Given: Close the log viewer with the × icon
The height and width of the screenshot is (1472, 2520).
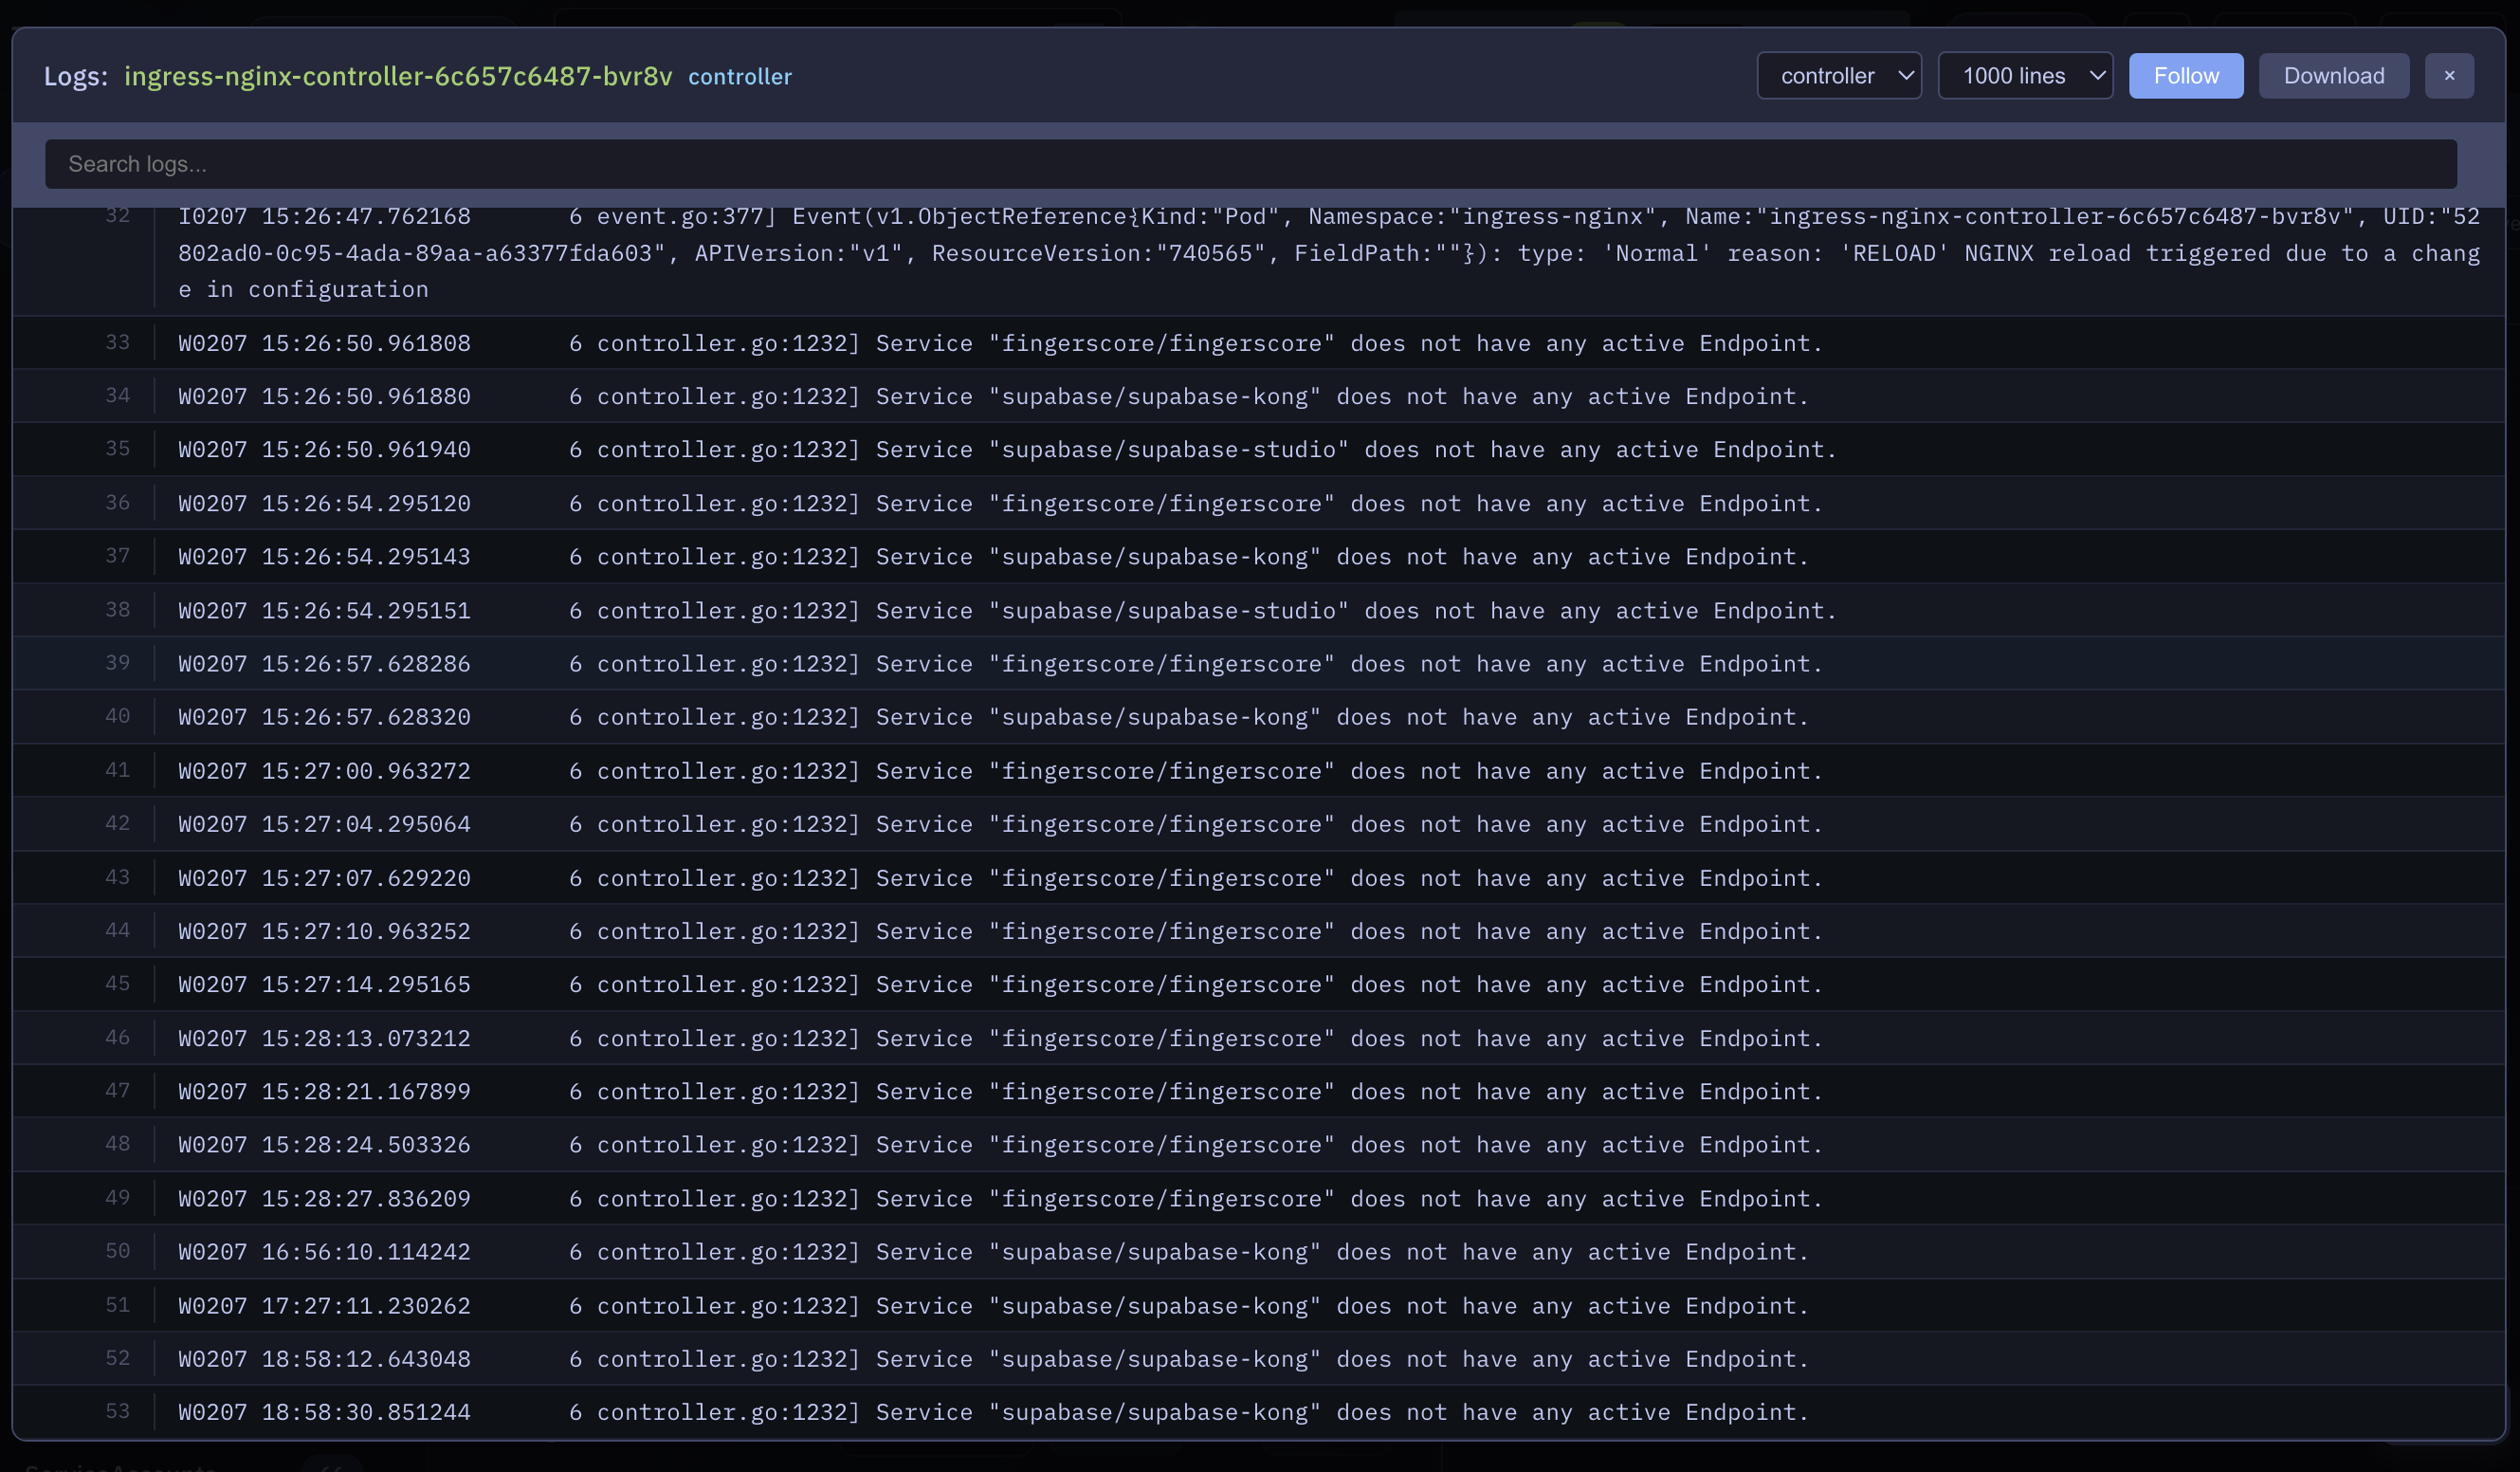Looking at the screenshot, I should 2449,75.
